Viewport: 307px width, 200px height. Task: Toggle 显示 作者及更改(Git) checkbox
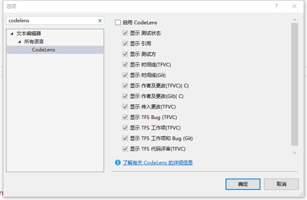[x=125, y=96]
